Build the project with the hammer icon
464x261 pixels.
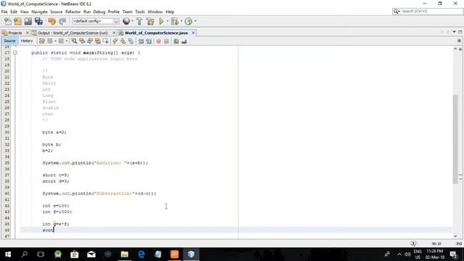(x=139, y=21)
